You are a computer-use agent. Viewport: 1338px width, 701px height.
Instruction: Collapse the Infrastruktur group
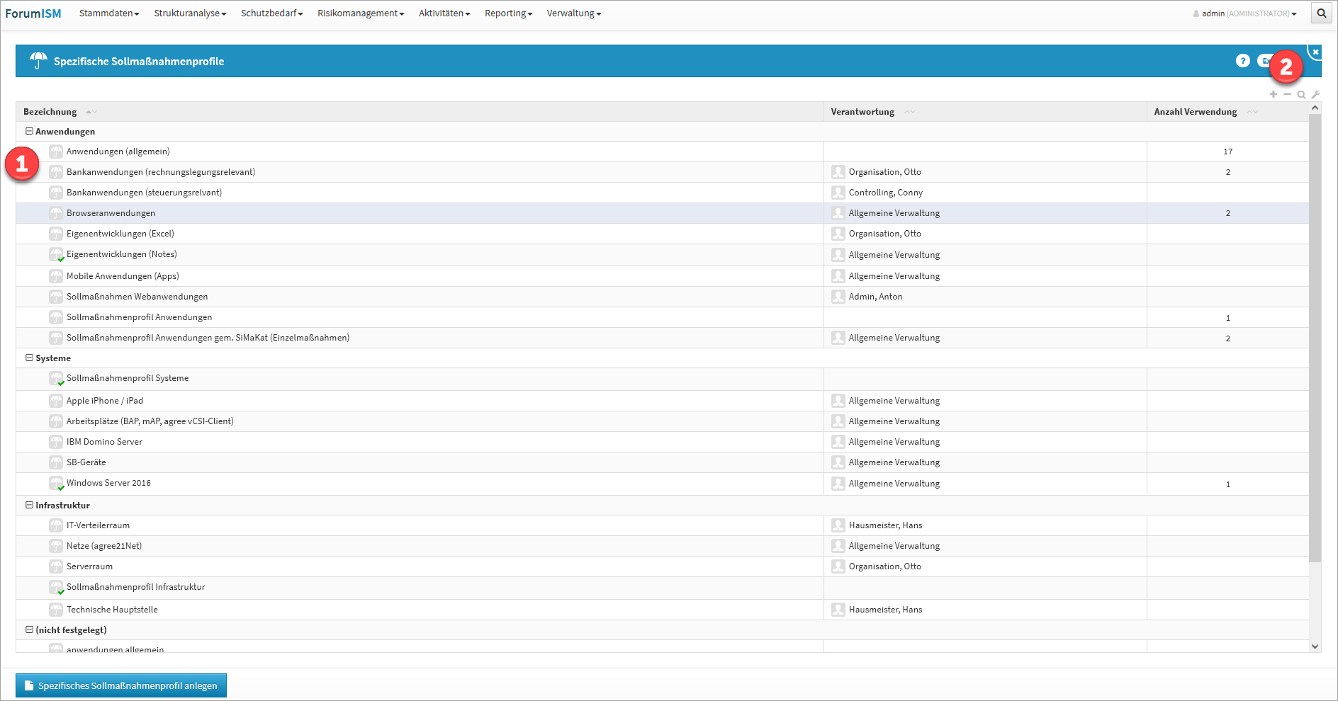tap(29, 505)
